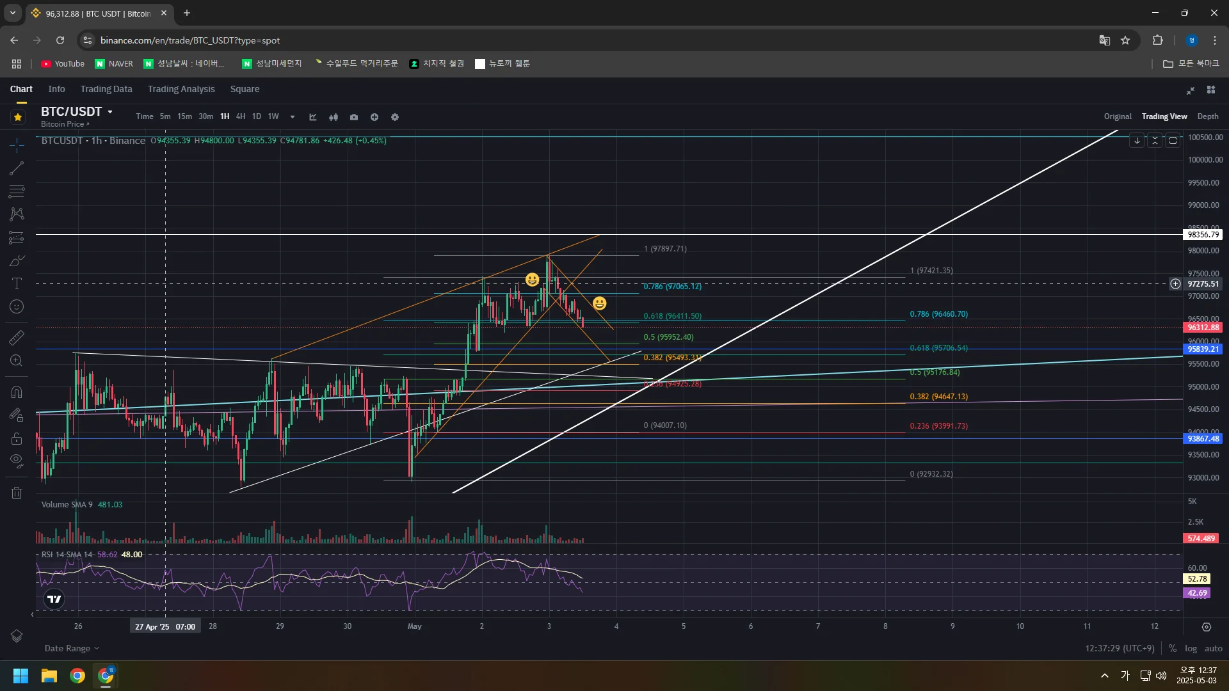Toggle magnet mode on

click(x=17, y=392)
